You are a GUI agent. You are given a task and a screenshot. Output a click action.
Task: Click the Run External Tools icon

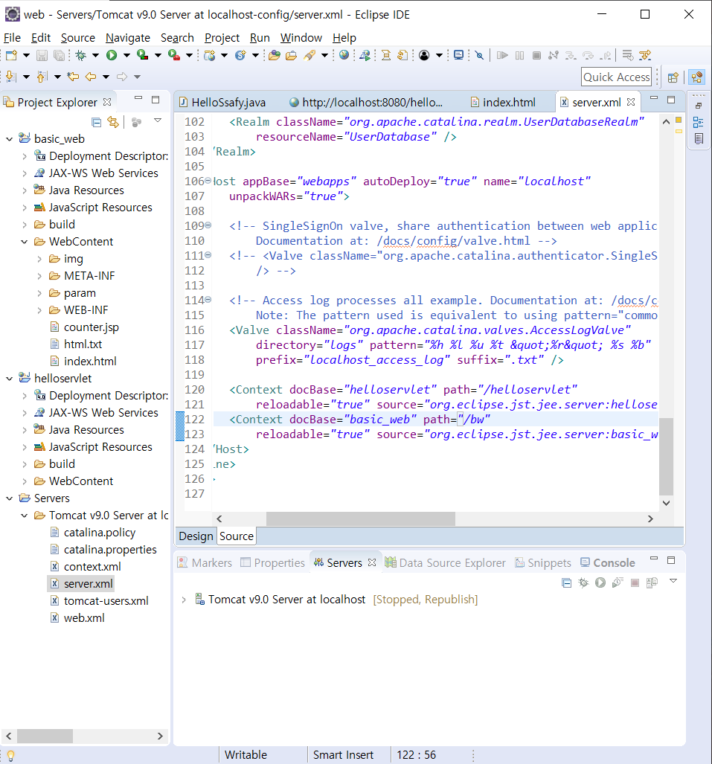point(173,55)
